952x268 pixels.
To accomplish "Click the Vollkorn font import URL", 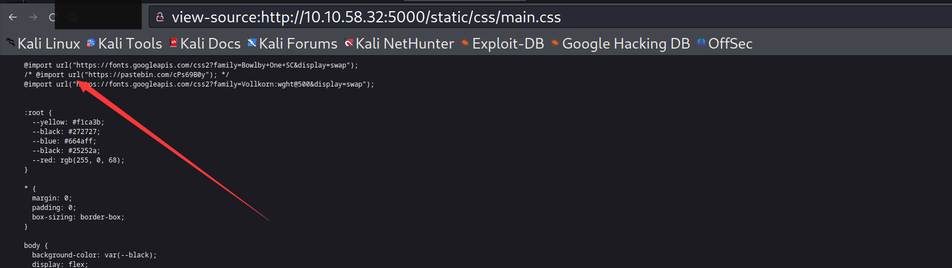I will (224, 84).
